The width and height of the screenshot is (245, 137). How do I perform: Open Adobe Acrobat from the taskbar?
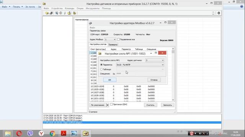(64, 133)
